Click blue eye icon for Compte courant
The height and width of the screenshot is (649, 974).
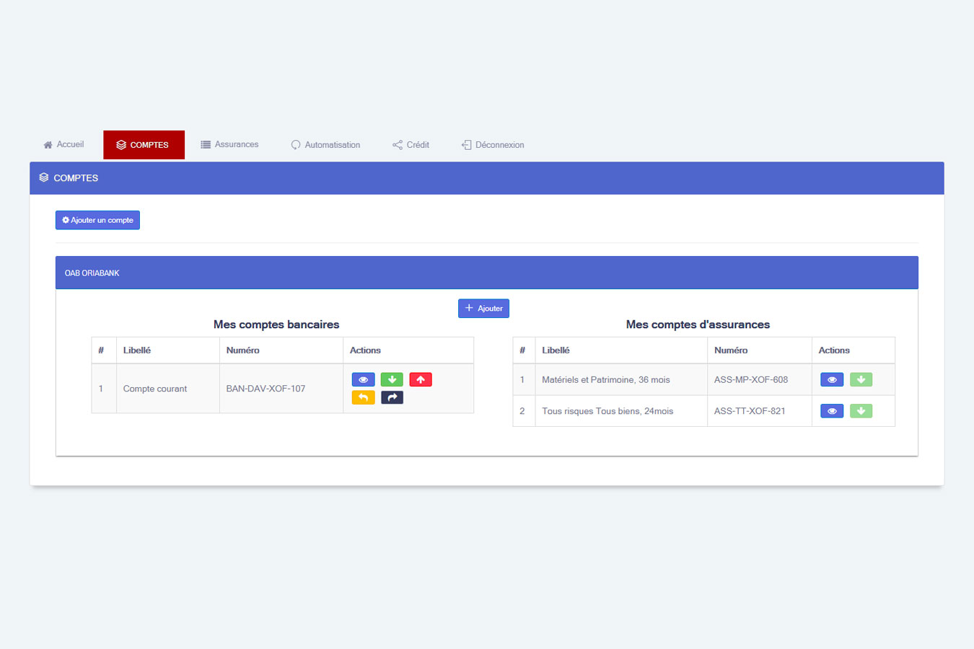tap(363, 380)
